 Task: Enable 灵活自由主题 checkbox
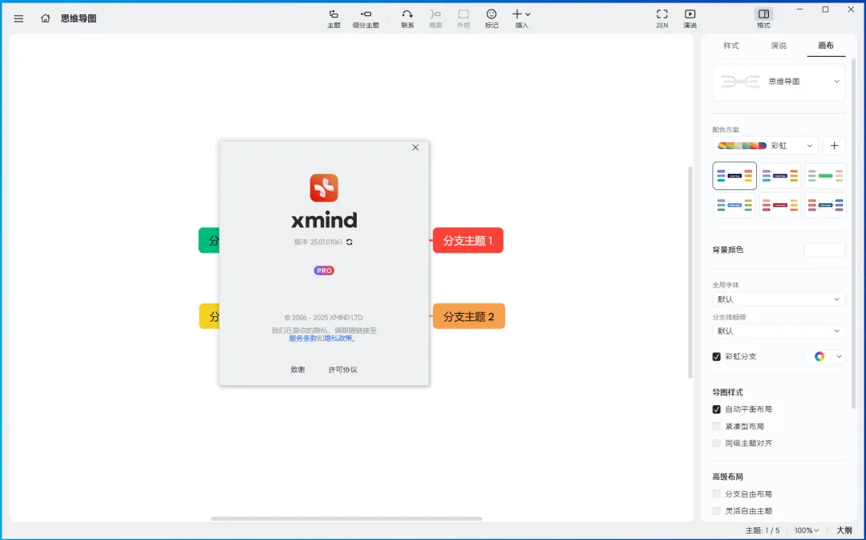tap(716, 510)
